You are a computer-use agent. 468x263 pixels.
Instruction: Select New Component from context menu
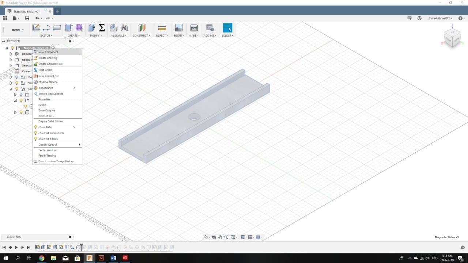pos(57,52)
